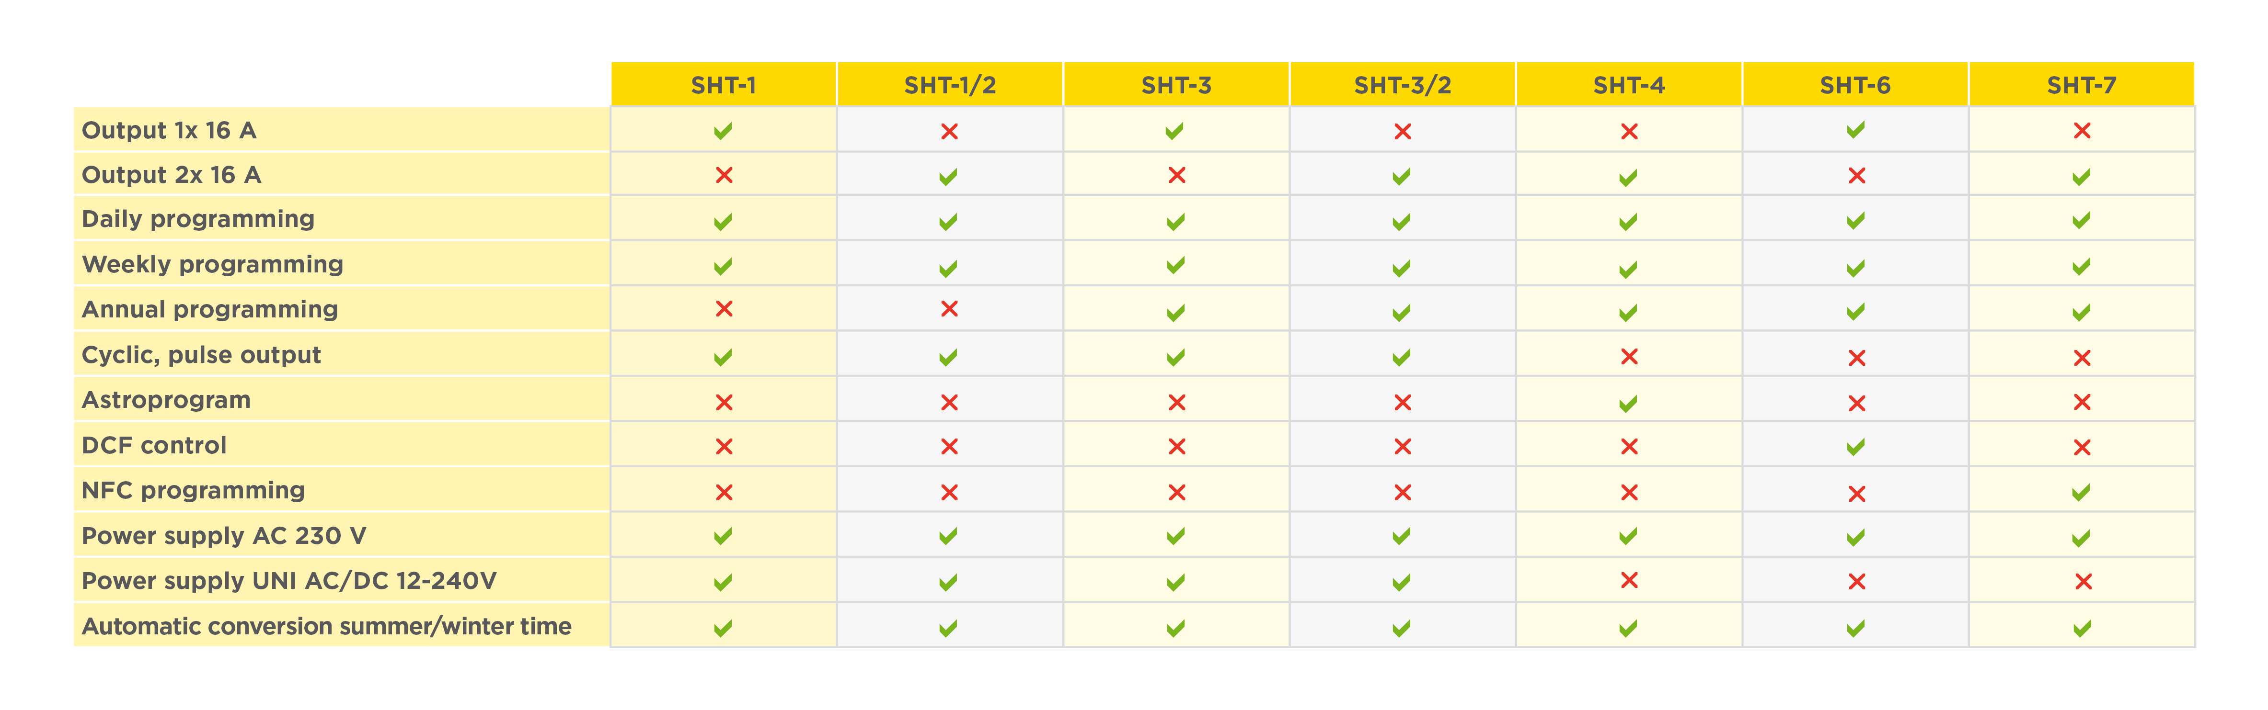2268x710 pixels.
Task: Click the Power supply AC 230 V label
Action: pyautogui.click(x=224, y=536)
